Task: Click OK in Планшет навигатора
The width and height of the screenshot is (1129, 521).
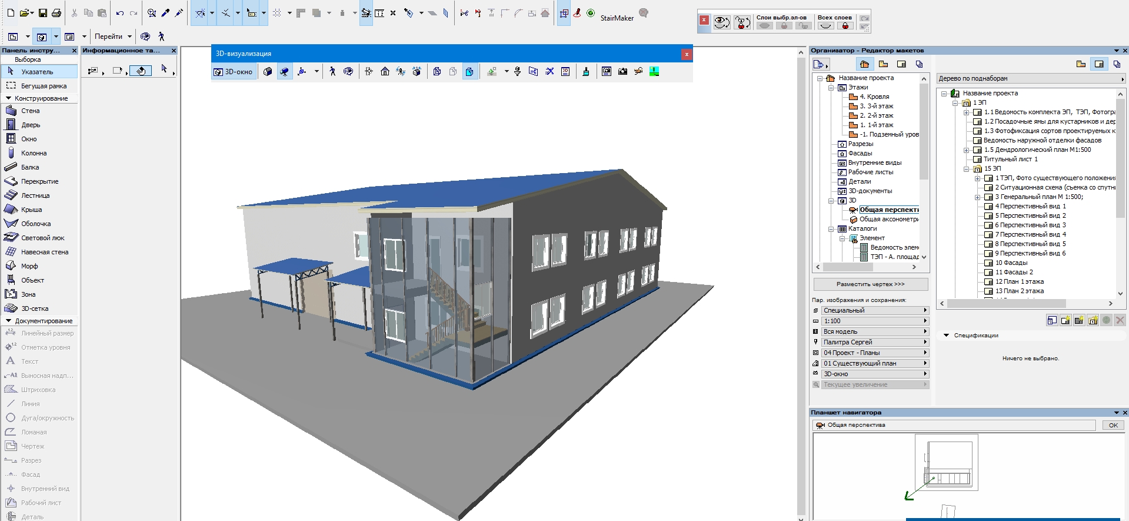Action: tap(1113, 425)
